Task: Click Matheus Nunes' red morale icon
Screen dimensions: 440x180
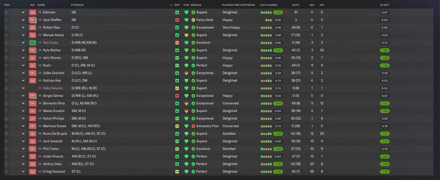Action: [193, 126]
